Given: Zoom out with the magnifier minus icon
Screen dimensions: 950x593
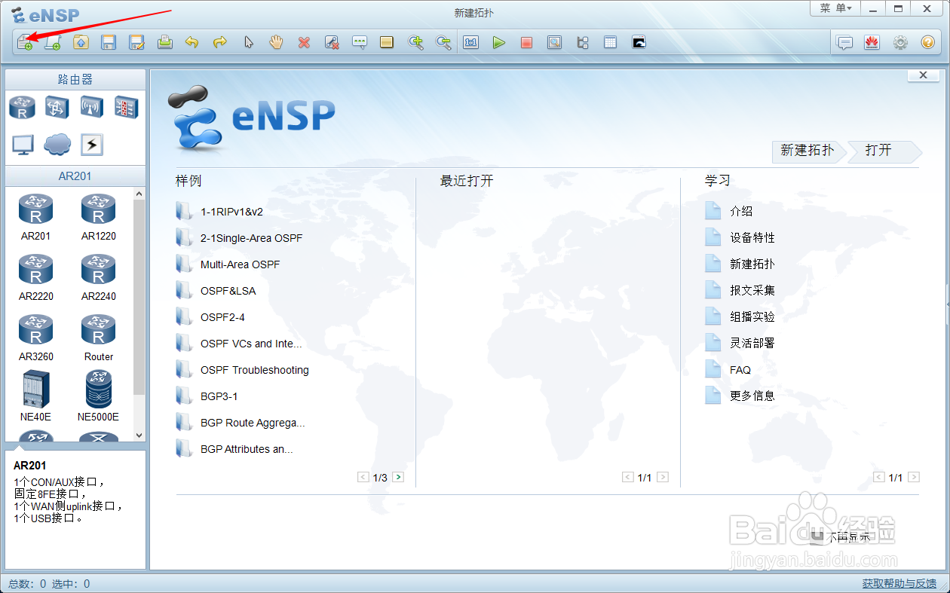Looking at the screenshot, I should (x=443, y=42).
